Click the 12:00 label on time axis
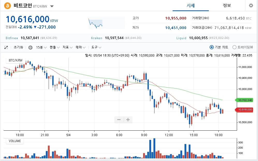 [169, 135]
